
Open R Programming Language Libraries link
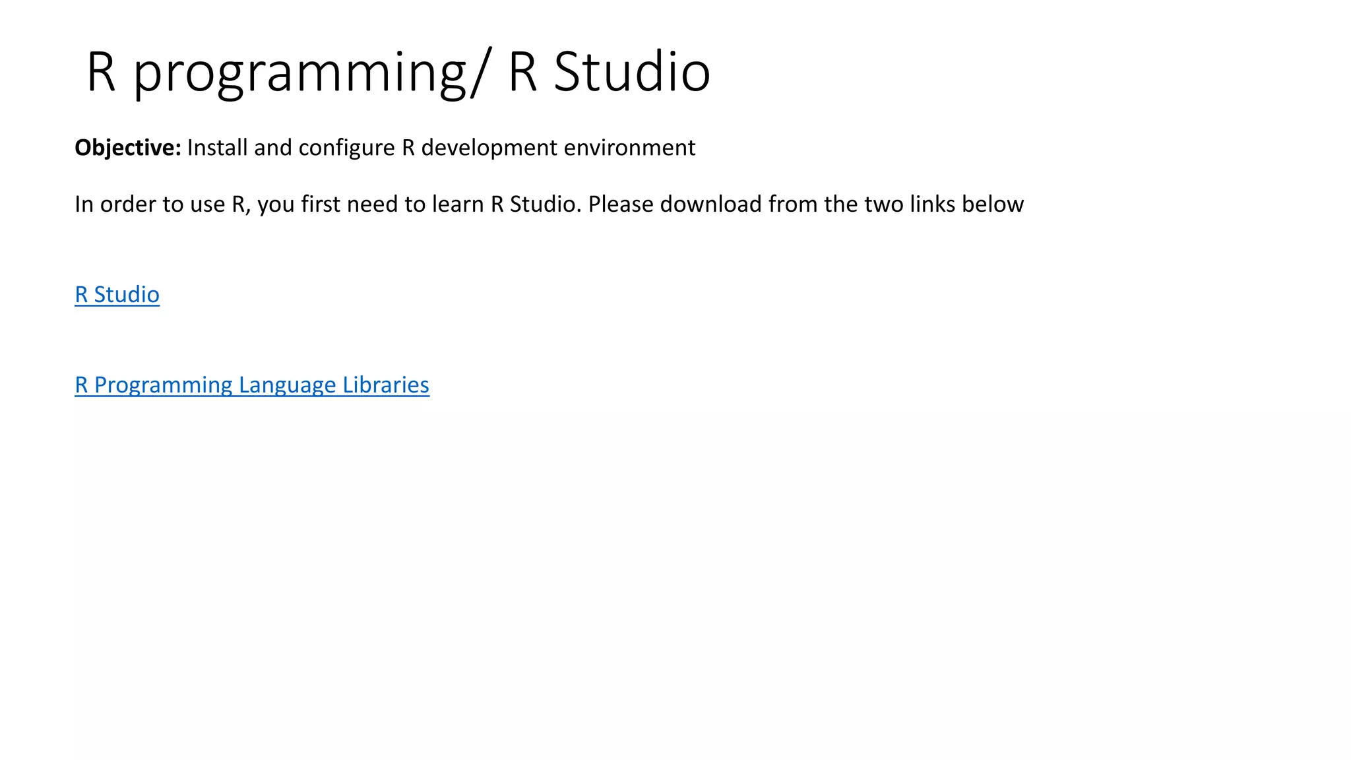pyautogui.click(x=251, y=385)
